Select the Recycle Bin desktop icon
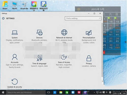This screenshot has width=127, height=95. click(24, 5)
